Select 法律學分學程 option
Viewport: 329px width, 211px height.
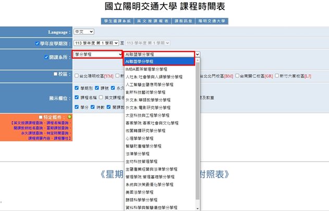139,154
